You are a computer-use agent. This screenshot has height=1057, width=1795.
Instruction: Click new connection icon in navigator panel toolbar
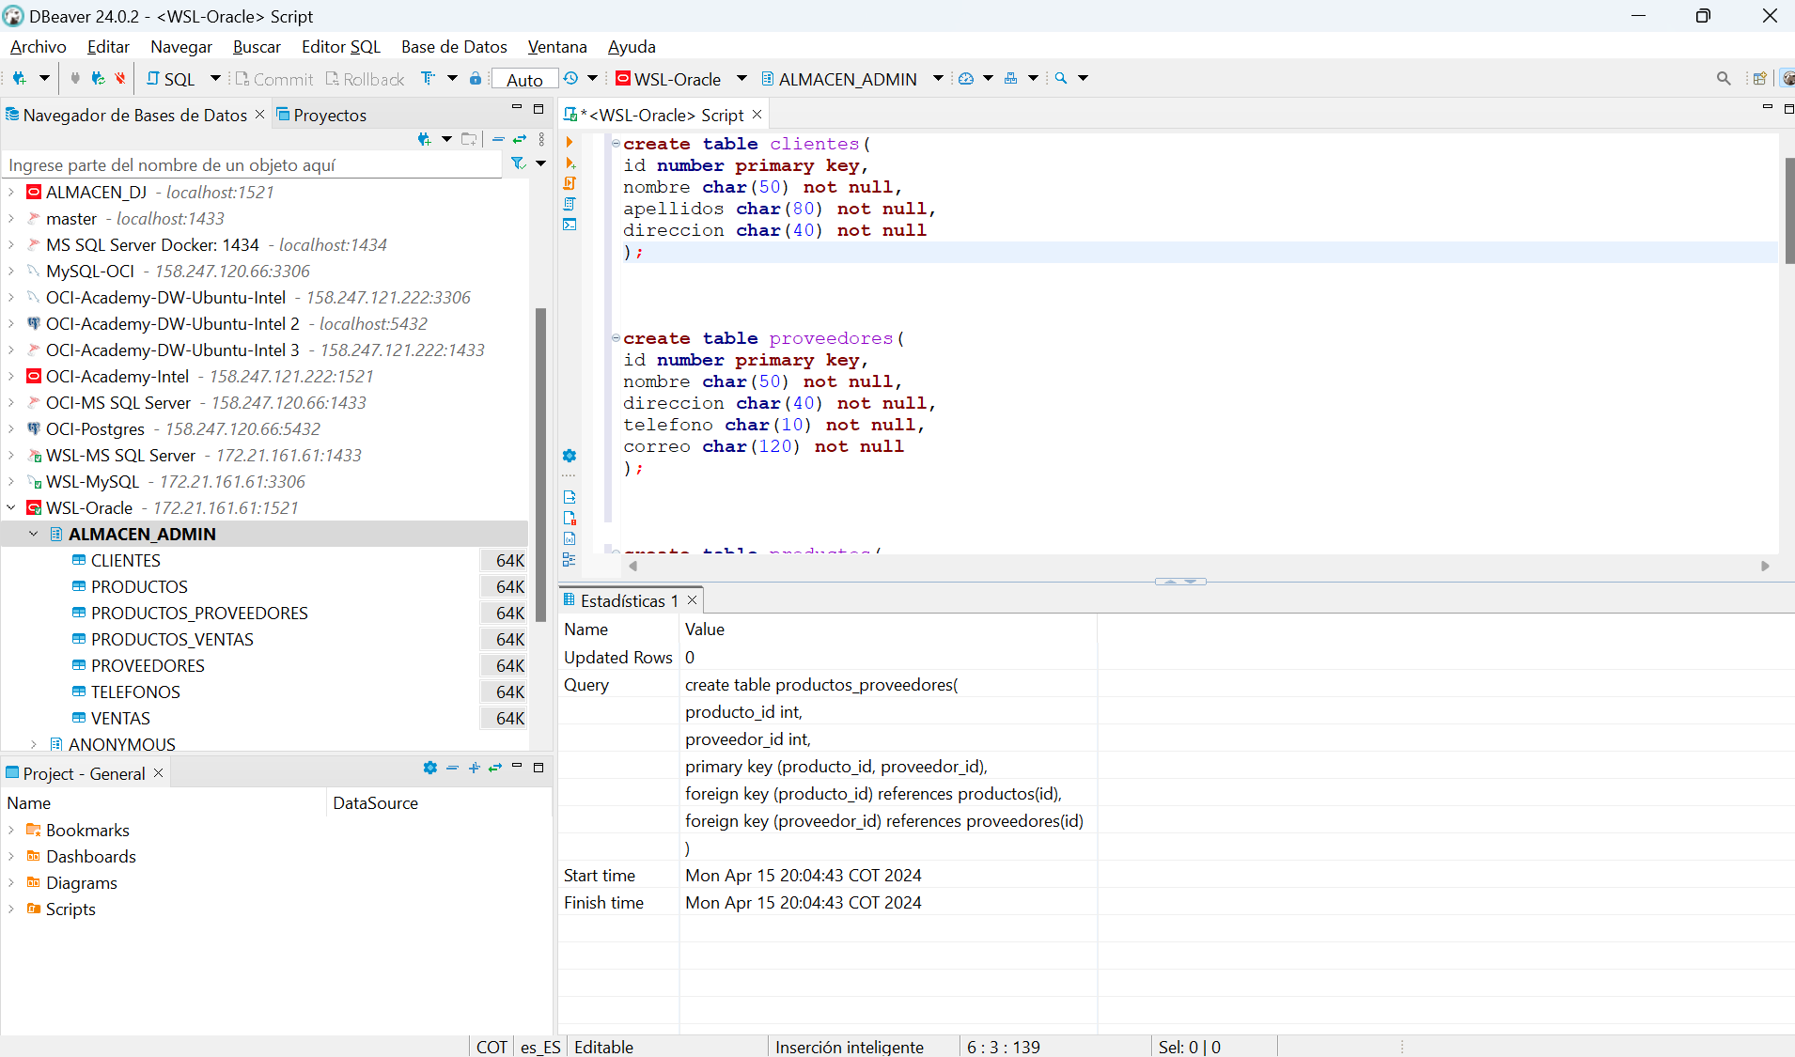click(425, 139)
